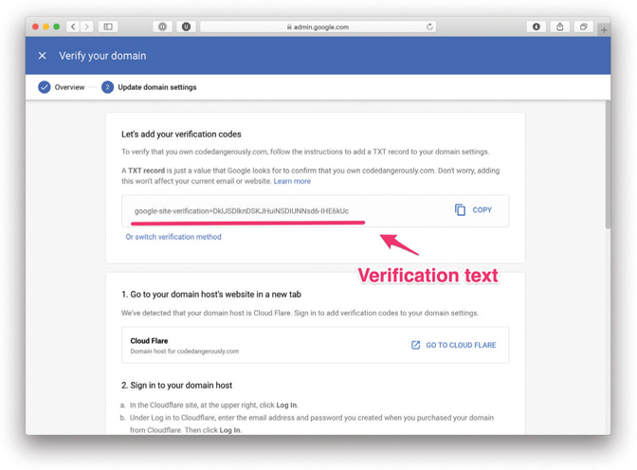637x470 pixels.
Task: Click Or switch verification method link
Action: click(x=173, y=237)
